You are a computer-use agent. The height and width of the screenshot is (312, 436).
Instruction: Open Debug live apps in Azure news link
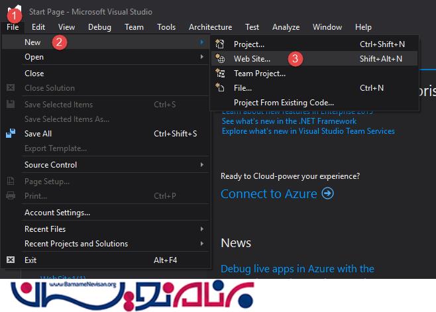297,268
